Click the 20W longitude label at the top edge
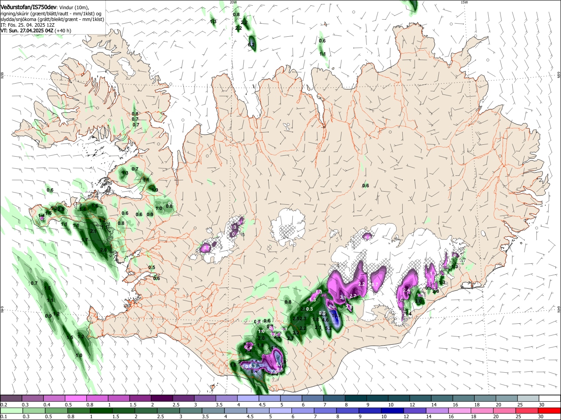The height and width of the screenshot is (420, 561). [x=233, y=2]
